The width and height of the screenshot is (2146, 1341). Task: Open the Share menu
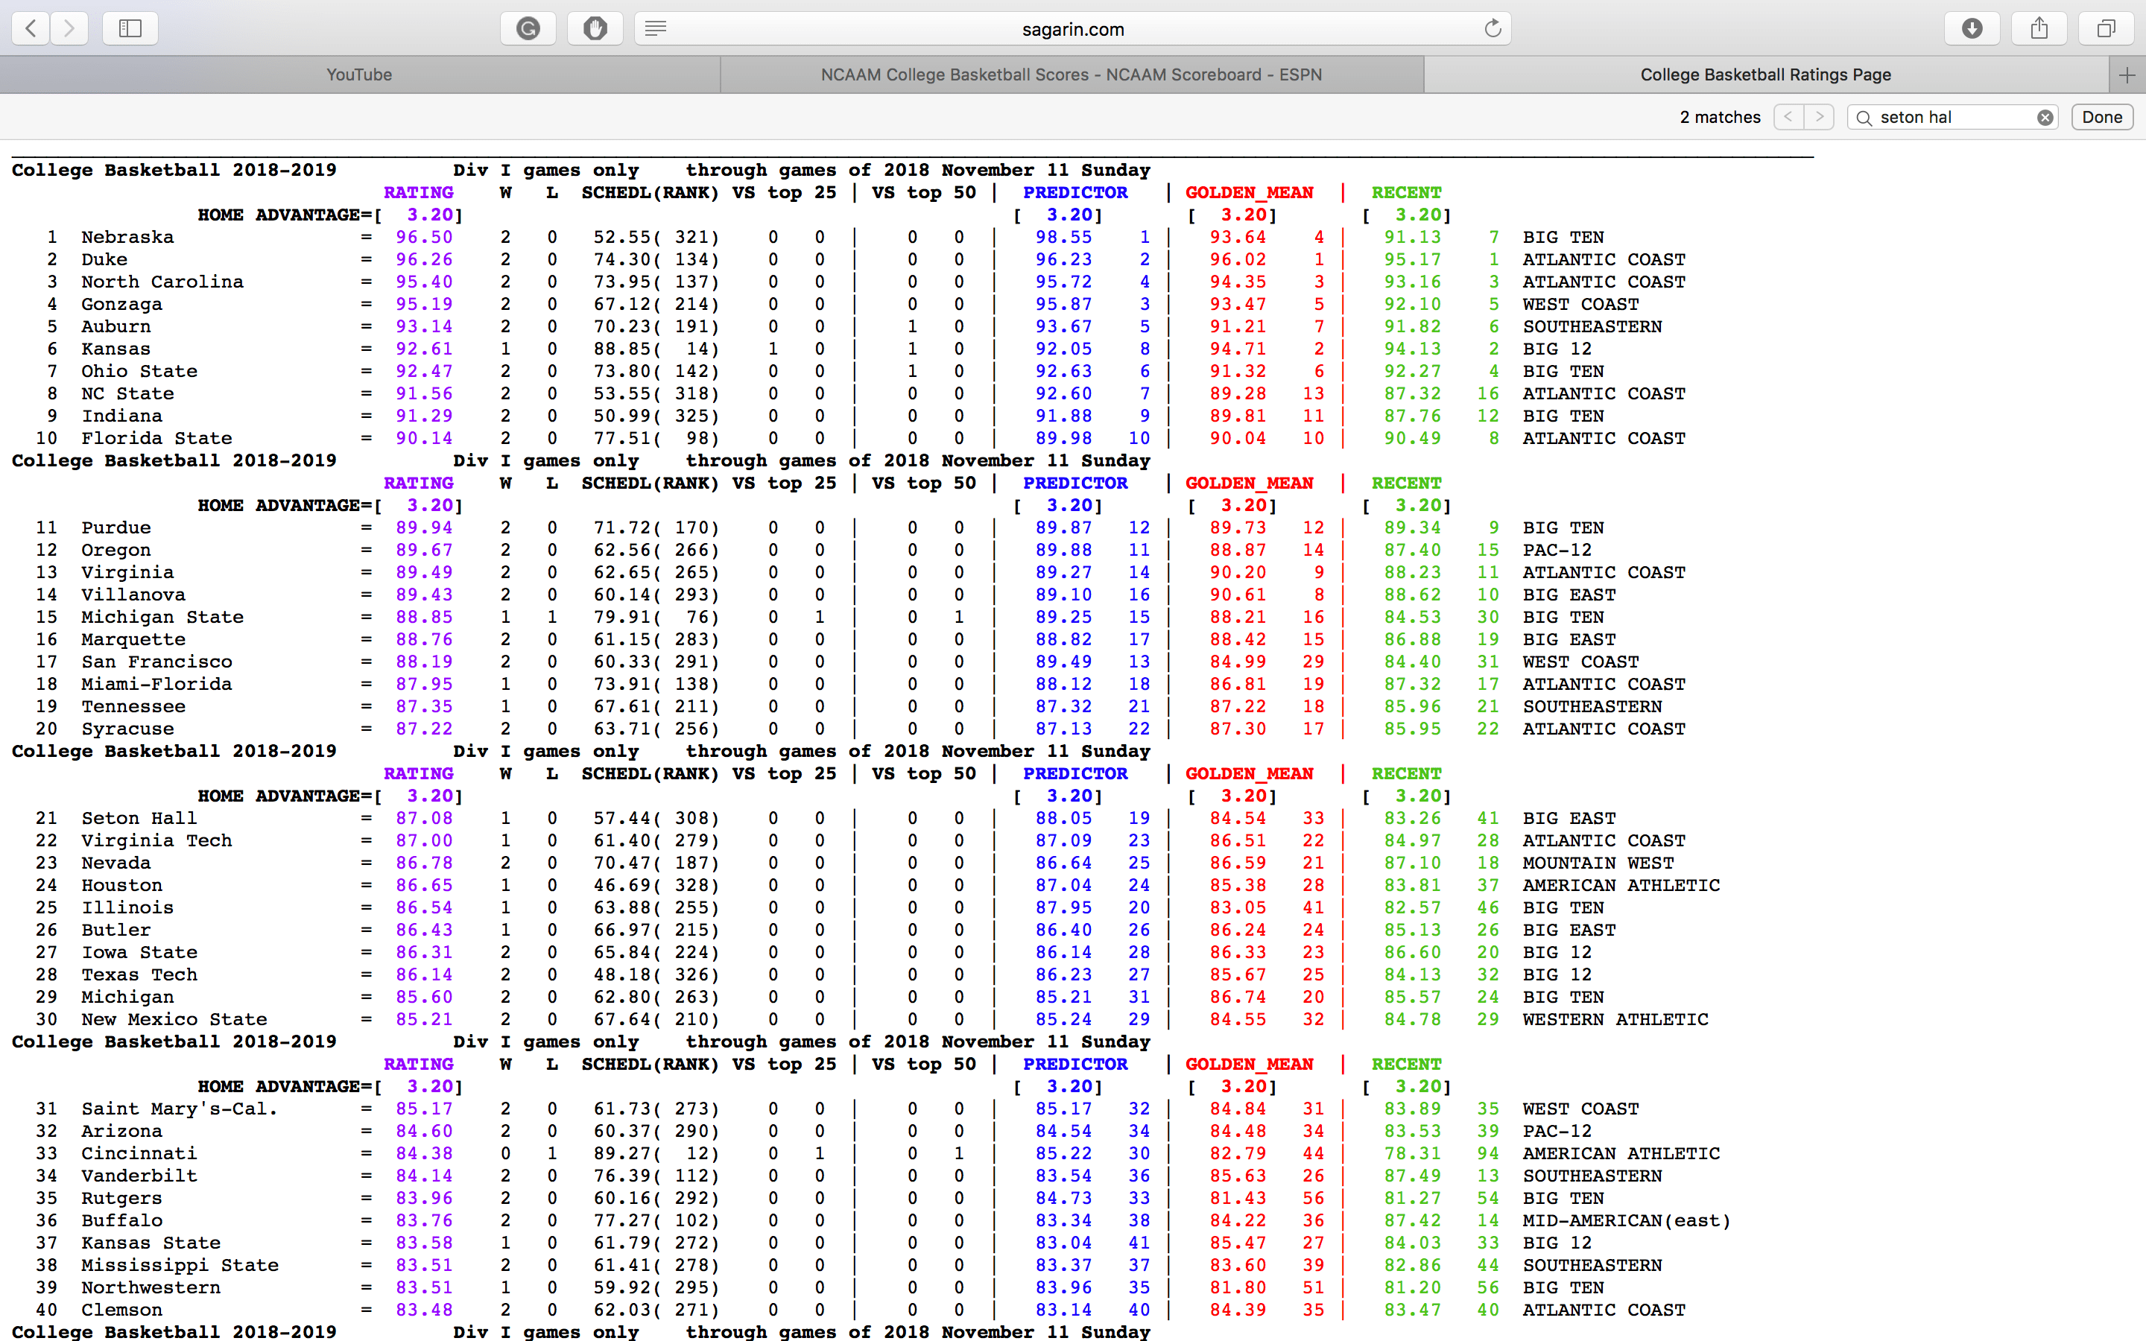click(2039, 28)
